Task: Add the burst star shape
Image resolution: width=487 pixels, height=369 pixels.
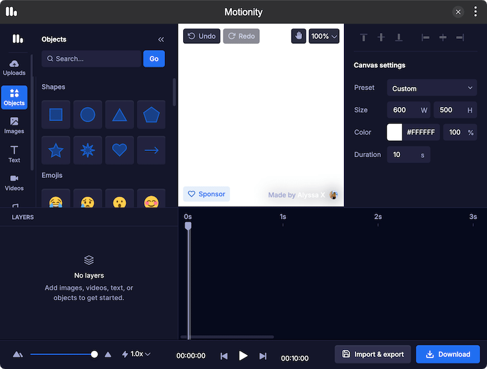Action: 88,150
